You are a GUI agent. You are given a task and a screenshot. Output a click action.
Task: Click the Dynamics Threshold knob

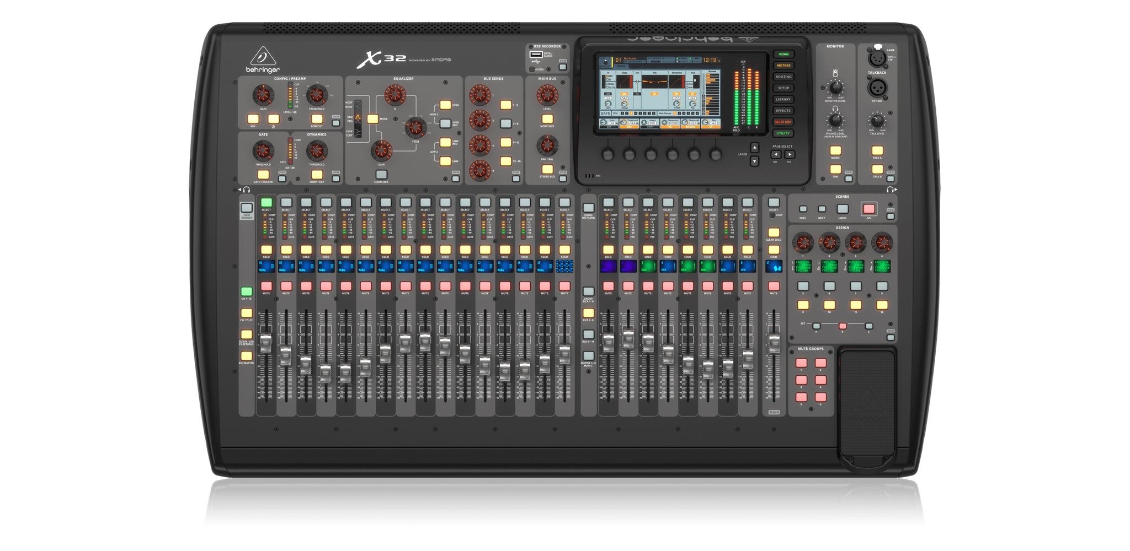(317, 150)
